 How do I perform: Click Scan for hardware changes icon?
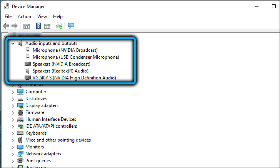click(71, 26)
